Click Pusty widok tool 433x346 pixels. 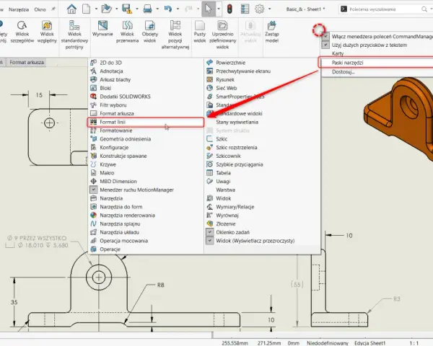(x=200, y=32)
